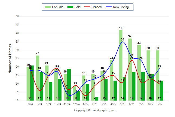Click the Copyright Trendgraphix, Inc. text

(x=95, y=110)
